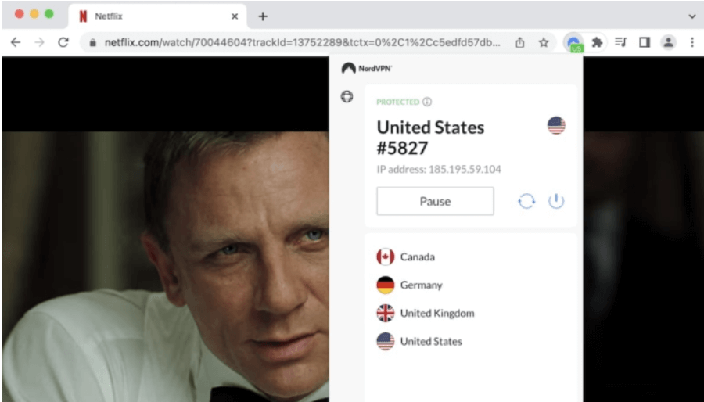Click the green macOS fullscreen window button
The image size is (704, 402).
coord(49,14)
